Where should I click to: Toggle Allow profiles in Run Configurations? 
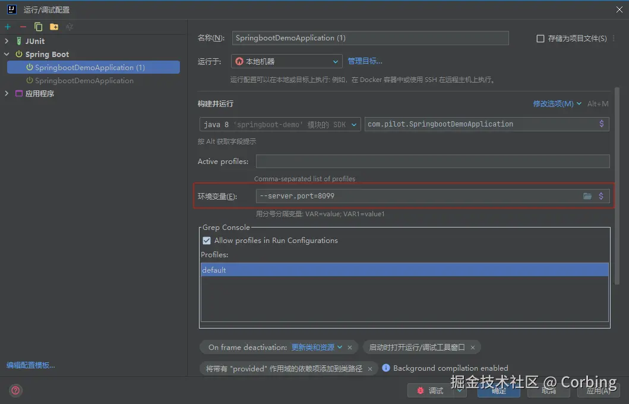(x=207, y=241)
